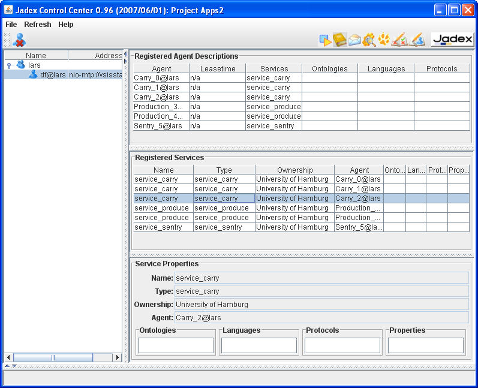Image resolution: width=478 pixels, height=388 pixels.
Task: Sort agent descriptions by Services header
Action: point(274,68)
